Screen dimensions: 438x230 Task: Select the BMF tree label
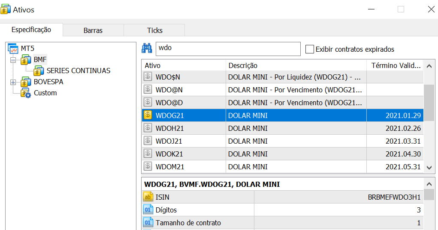pyautogui.click(x=40, y=59)
